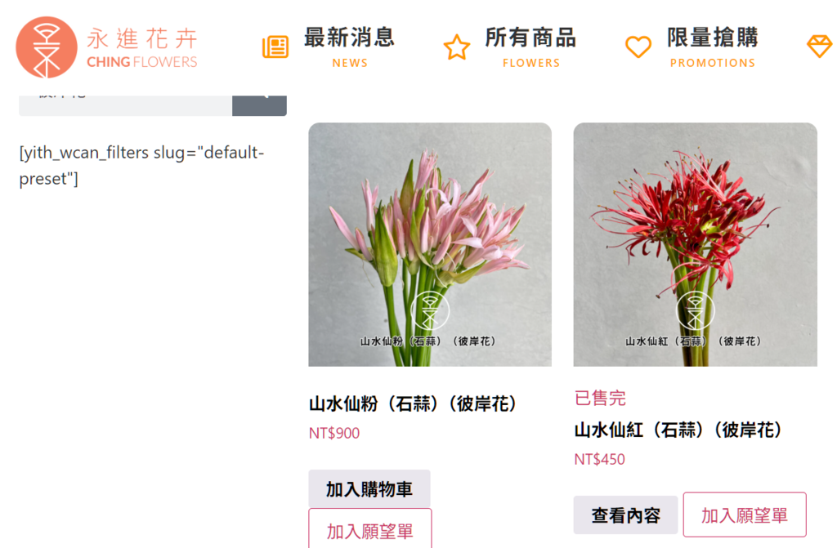Add 山水仙粉 to cart with 加入購物車
Image resolution: width=837 pixels, height=548 pixels.
point(369,488)
